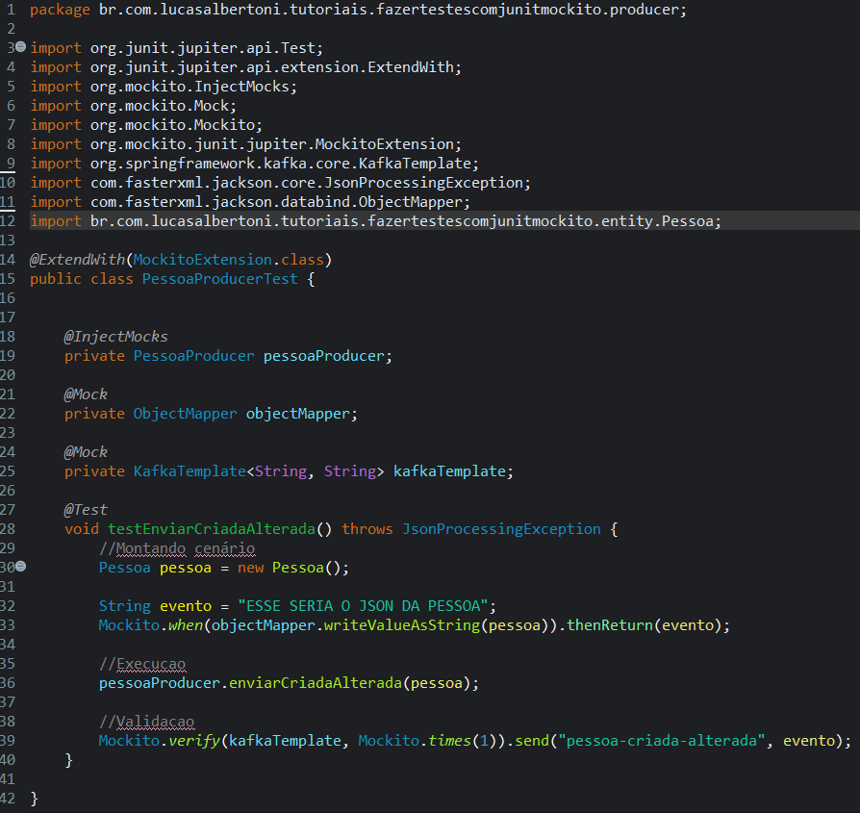
Task: Click line number 11 gutter area
Action: click(12, 201)
